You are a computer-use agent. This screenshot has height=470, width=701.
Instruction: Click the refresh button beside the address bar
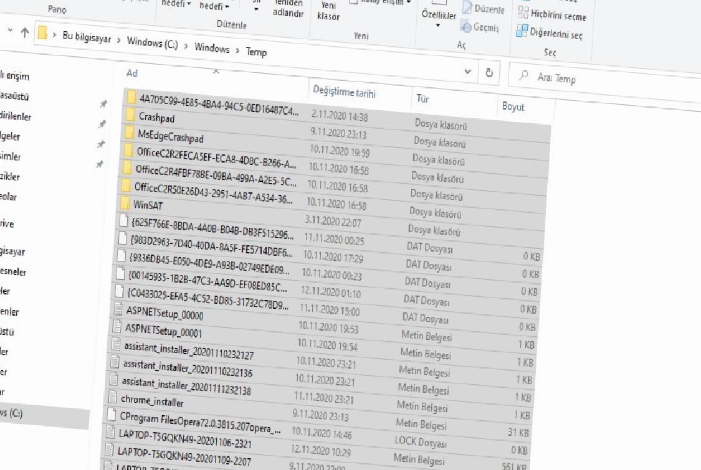pos(489,72)
